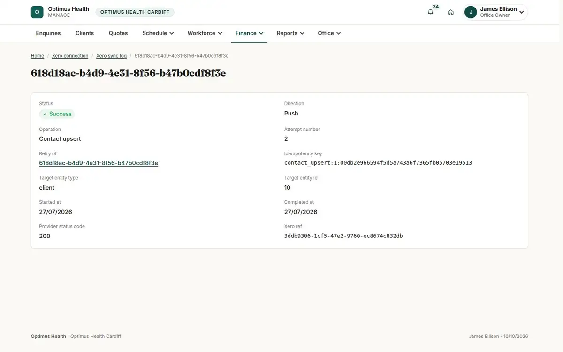The image size is (563, 352).
Task: Click the James Ellison avatar circle
Action: point(471,12)
